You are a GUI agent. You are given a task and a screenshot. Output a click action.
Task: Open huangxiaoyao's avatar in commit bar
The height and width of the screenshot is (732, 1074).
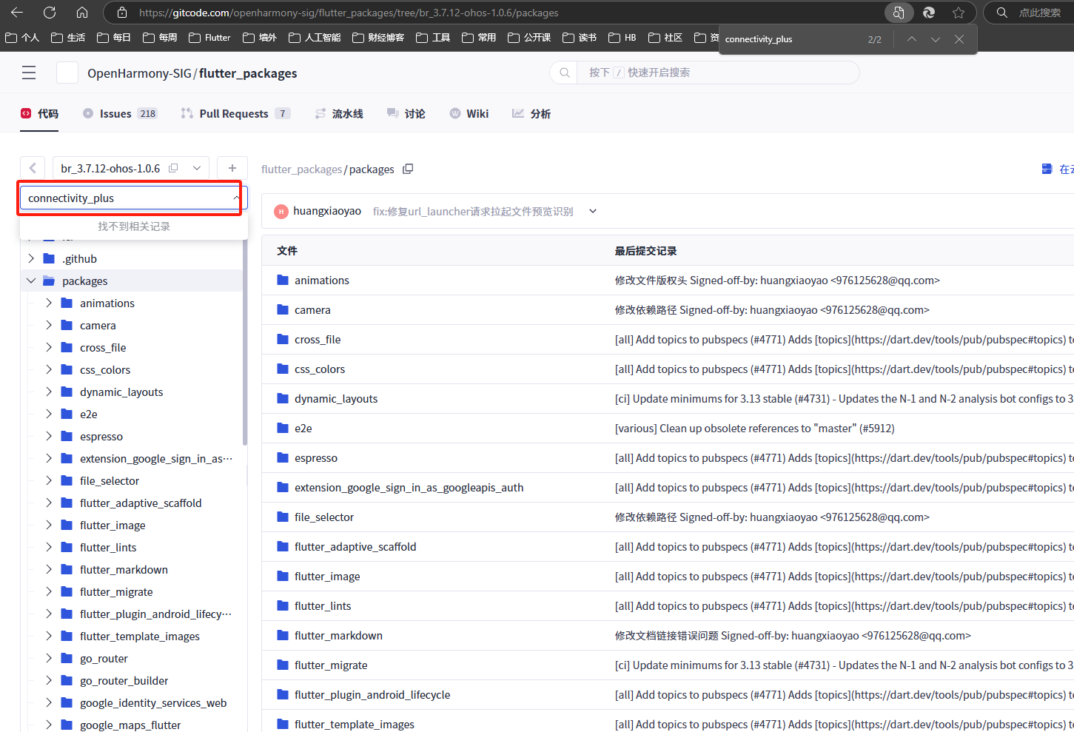coord(281,212)
